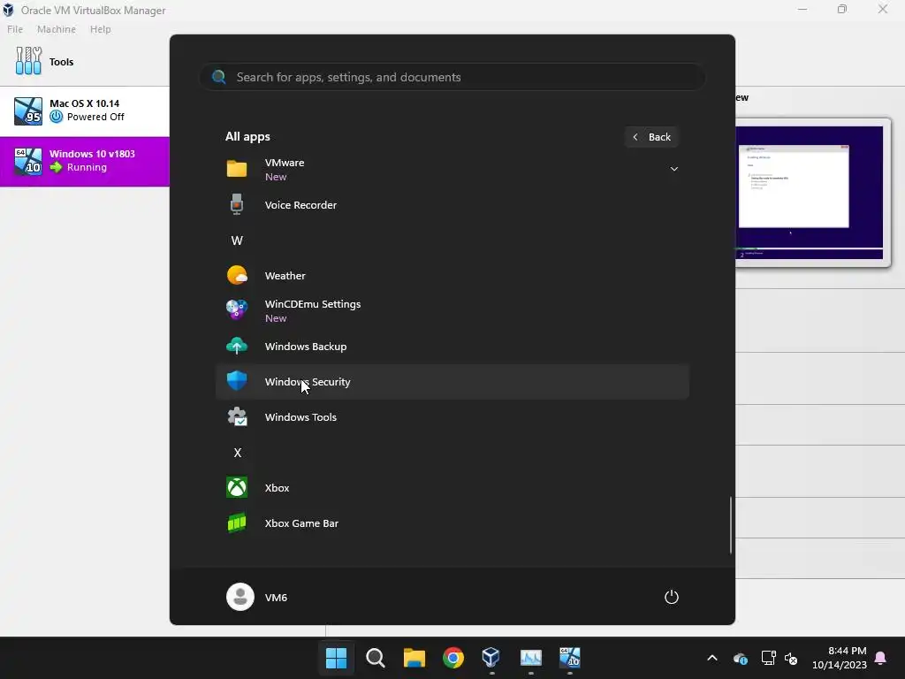The width and height of the screenshot is (905, 679).
Task: Open the performance monitor taskbar icon
Action: (531, 658)
